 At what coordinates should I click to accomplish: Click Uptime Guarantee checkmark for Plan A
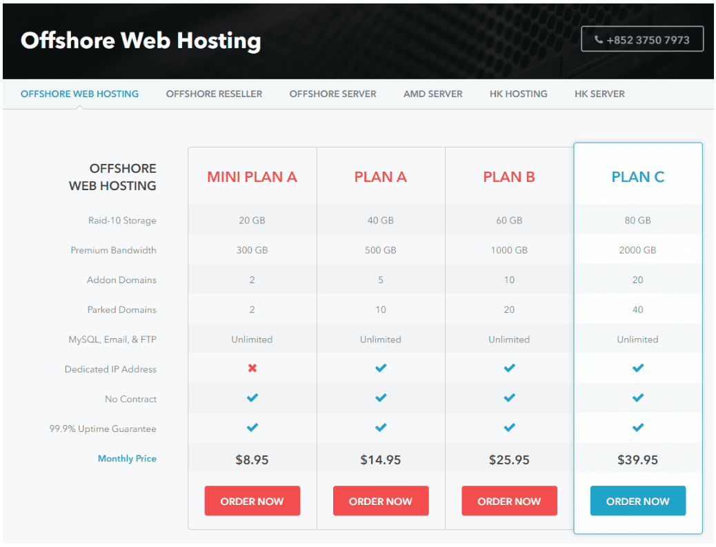pos(381,427)
